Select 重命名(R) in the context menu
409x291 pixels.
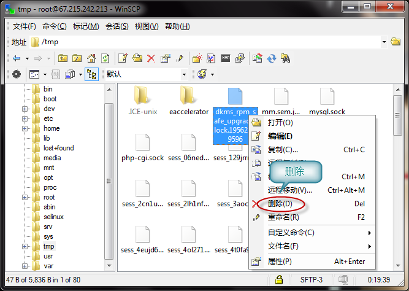point(283,217)
